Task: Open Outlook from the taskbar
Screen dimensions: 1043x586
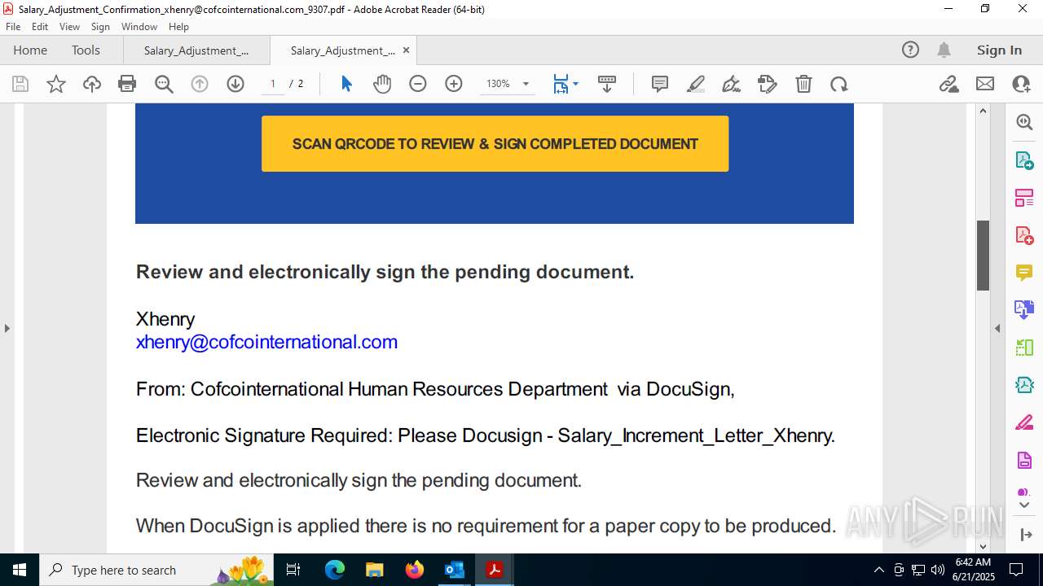Action: pos(454,570)
